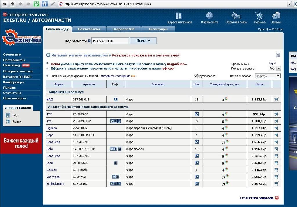Click help icon next to Код запчасти
Image resolution: width=297 pixels, height=207 pixels.
pos(89,41)
